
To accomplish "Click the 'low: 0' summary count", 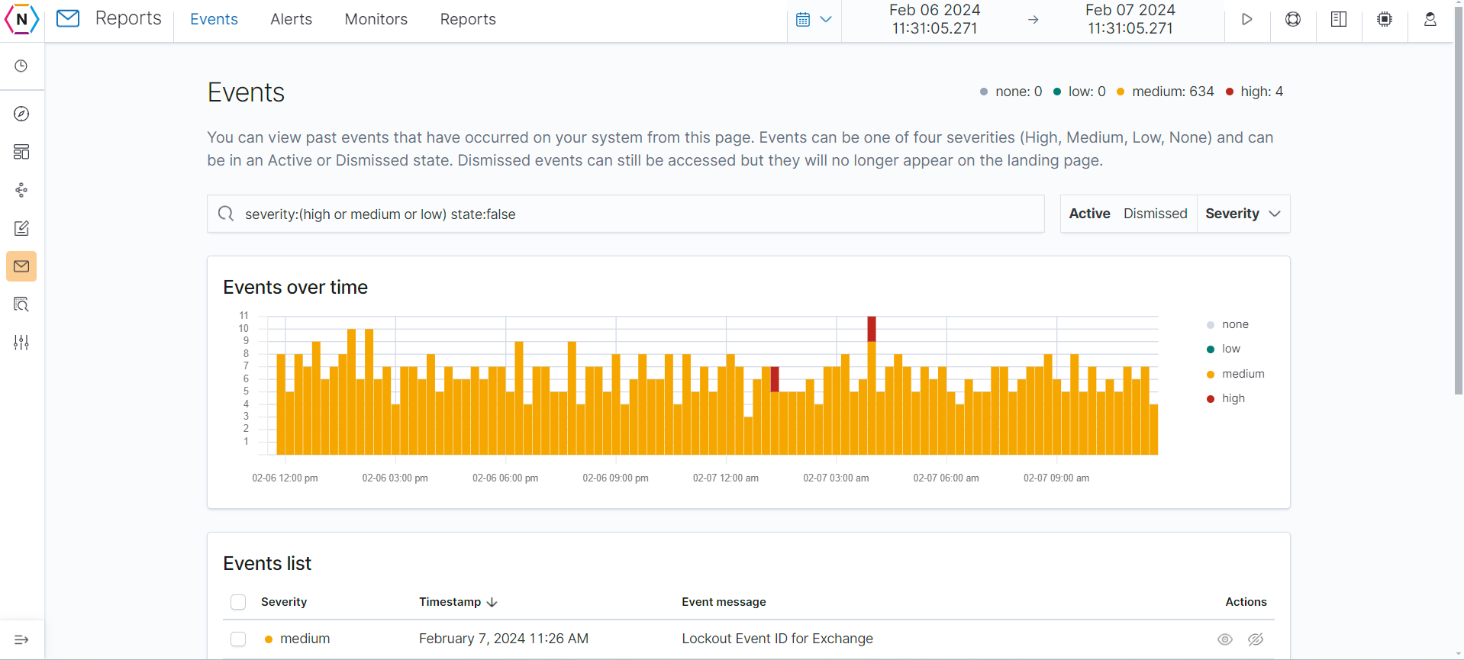I will 1079,92.
